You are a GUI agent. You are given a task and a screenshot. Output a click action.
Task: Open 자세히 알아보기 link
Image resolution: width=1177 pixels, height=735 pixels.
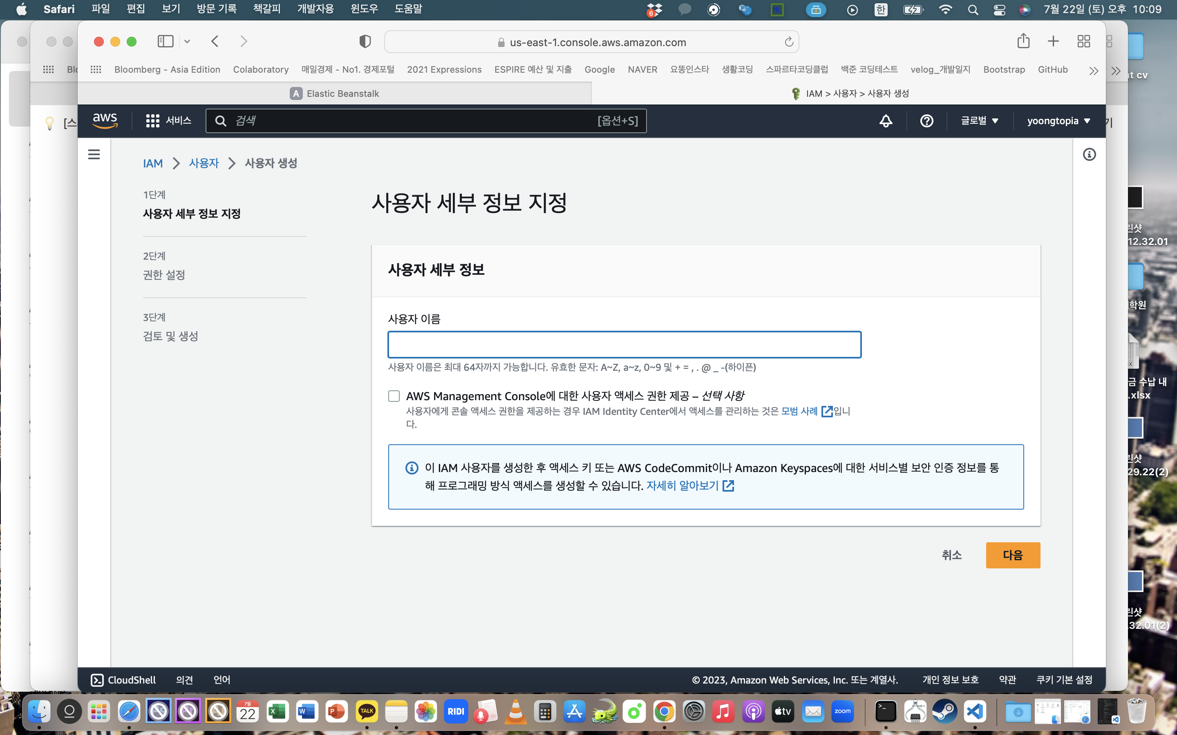point(690,486)
